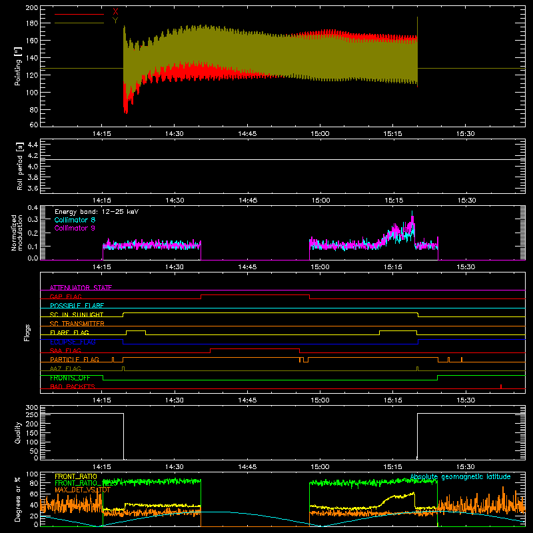The height and width of the screenshot is (533, 533).
Task: Click the olive AAZ_FLAG label
Action: pos(65,368)
